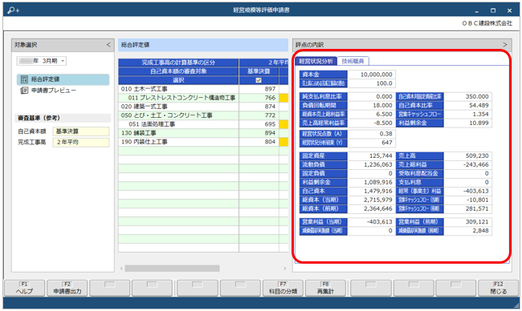Click the 基準決算 column header
522x311 pixels.
pyautogui.click(x=259, y=71)
